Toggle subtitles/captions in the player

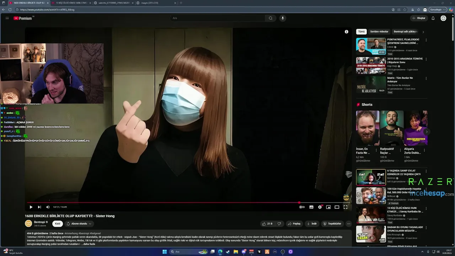tap(311, 207)
